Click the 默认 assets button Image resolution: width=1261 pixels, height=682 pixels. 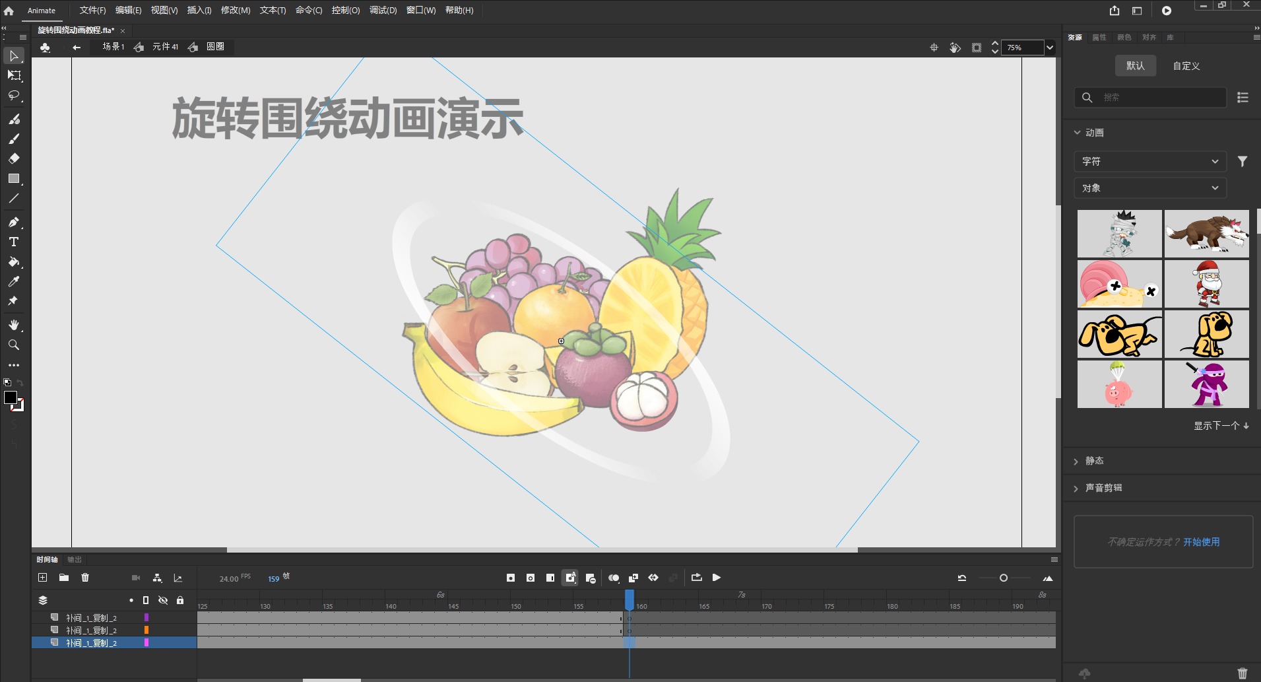(x=1136, y=66)
